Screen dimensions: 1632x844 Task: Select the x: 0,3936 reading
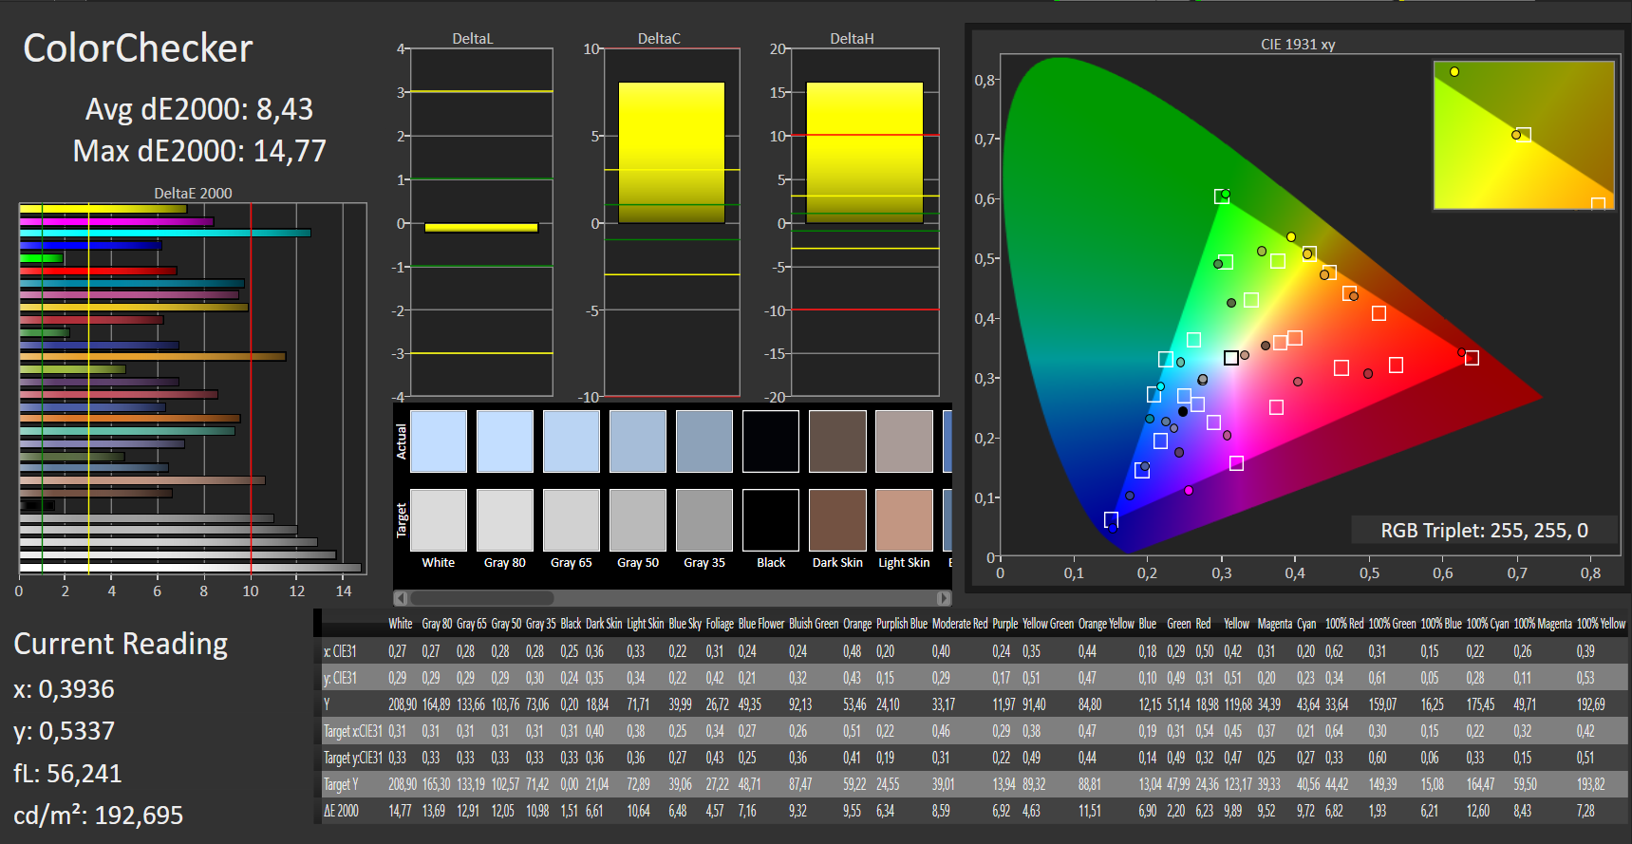point(64,689)
